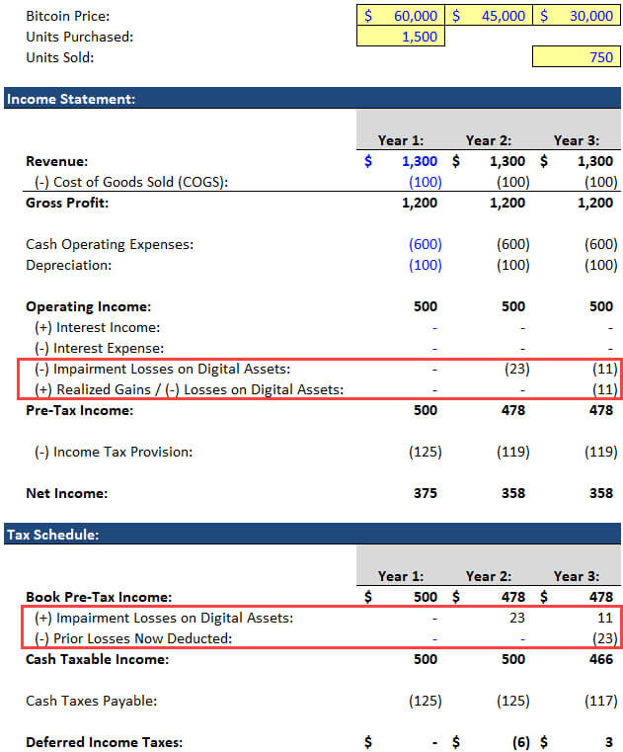Image resolution: width=623 pixels, height=752 pixels.
Task: Select Year 1 Revenue value 1,300 in blue
Action: pyautogui.click(x=420, y=161)
